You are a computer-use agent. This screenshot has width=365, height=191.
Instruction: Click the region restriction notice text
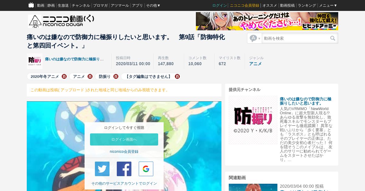[x=99, y=90]
